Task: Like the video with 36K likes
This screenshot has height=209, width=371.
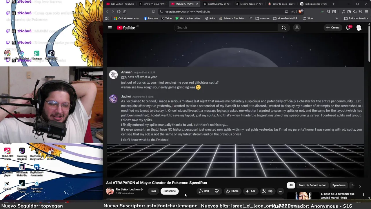Action: tap(204, 191)
